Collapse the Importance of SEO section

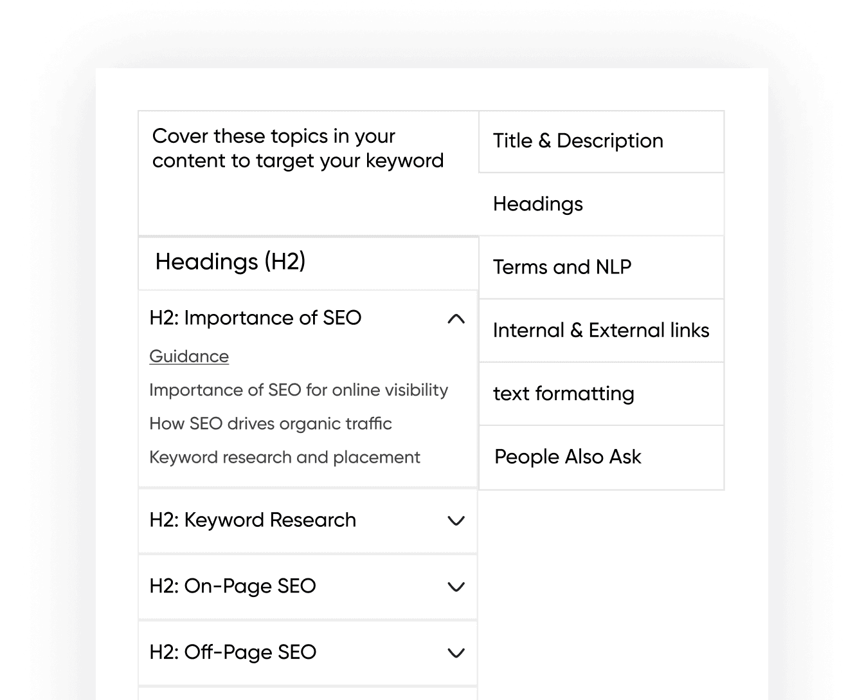(456, 318)
